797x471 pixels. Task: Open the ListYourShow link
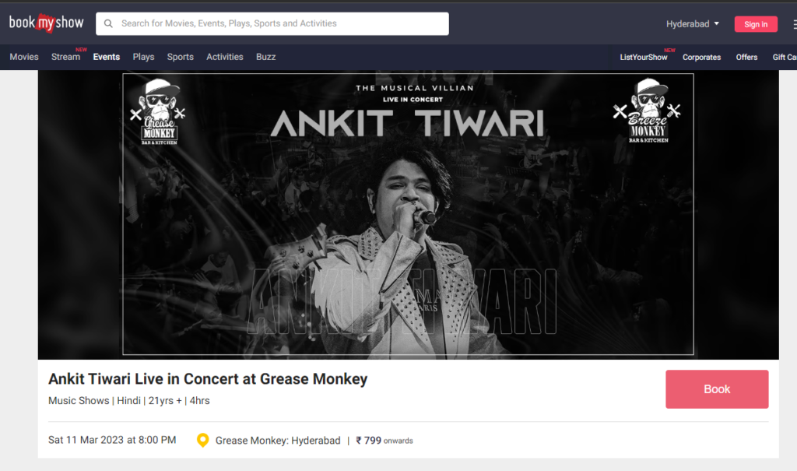point(644,58)
